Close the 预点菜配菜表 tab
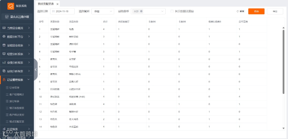The image size is (288, 139). 58,4
